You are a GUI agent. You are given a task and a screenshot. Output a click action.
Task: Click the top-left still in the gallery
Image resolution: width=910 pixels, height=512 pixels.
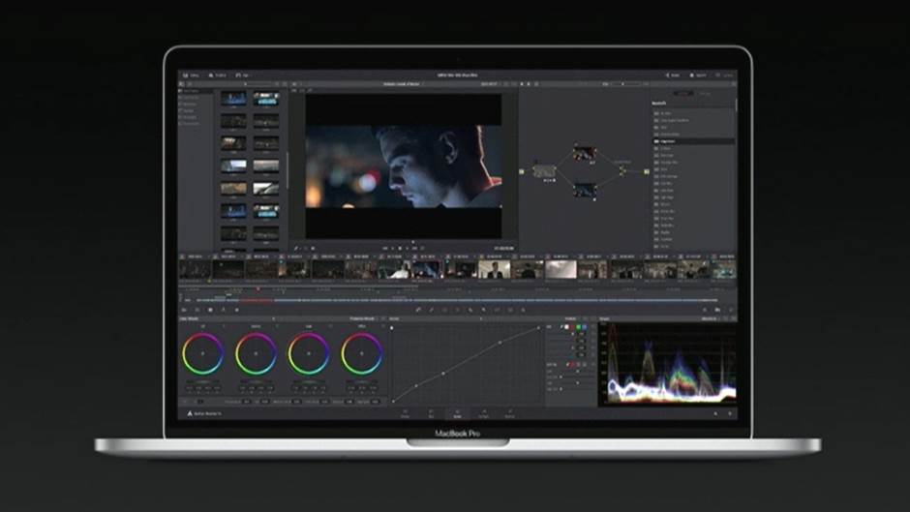pyautogui.click(x=232, y=99)
